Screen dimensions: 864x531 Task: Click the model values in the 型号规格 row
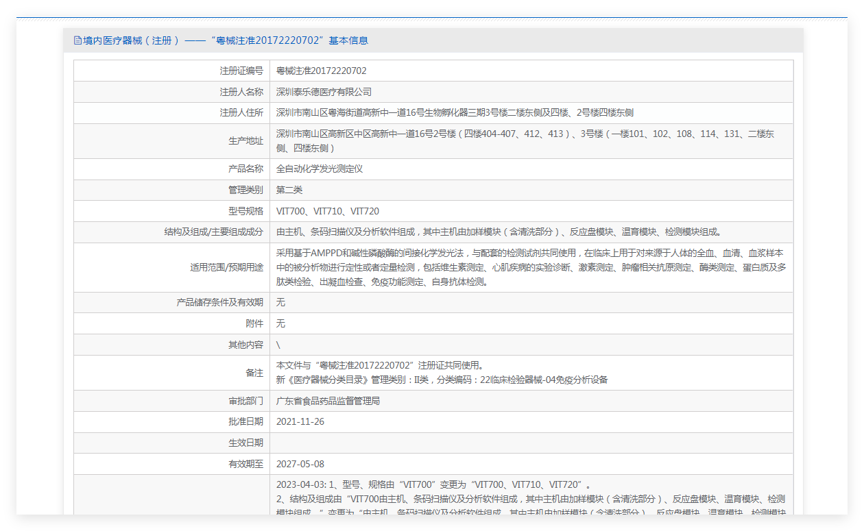point(328,211)
